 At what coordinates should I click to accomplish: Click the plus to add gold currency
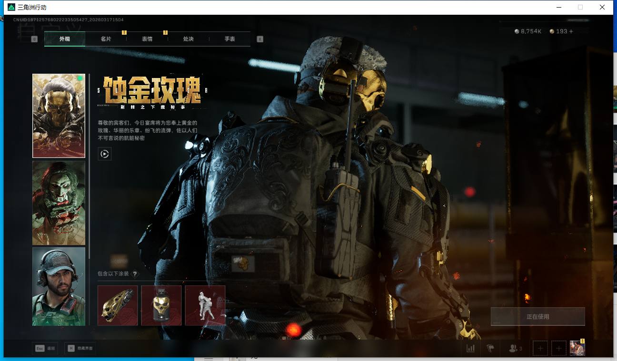571,31
